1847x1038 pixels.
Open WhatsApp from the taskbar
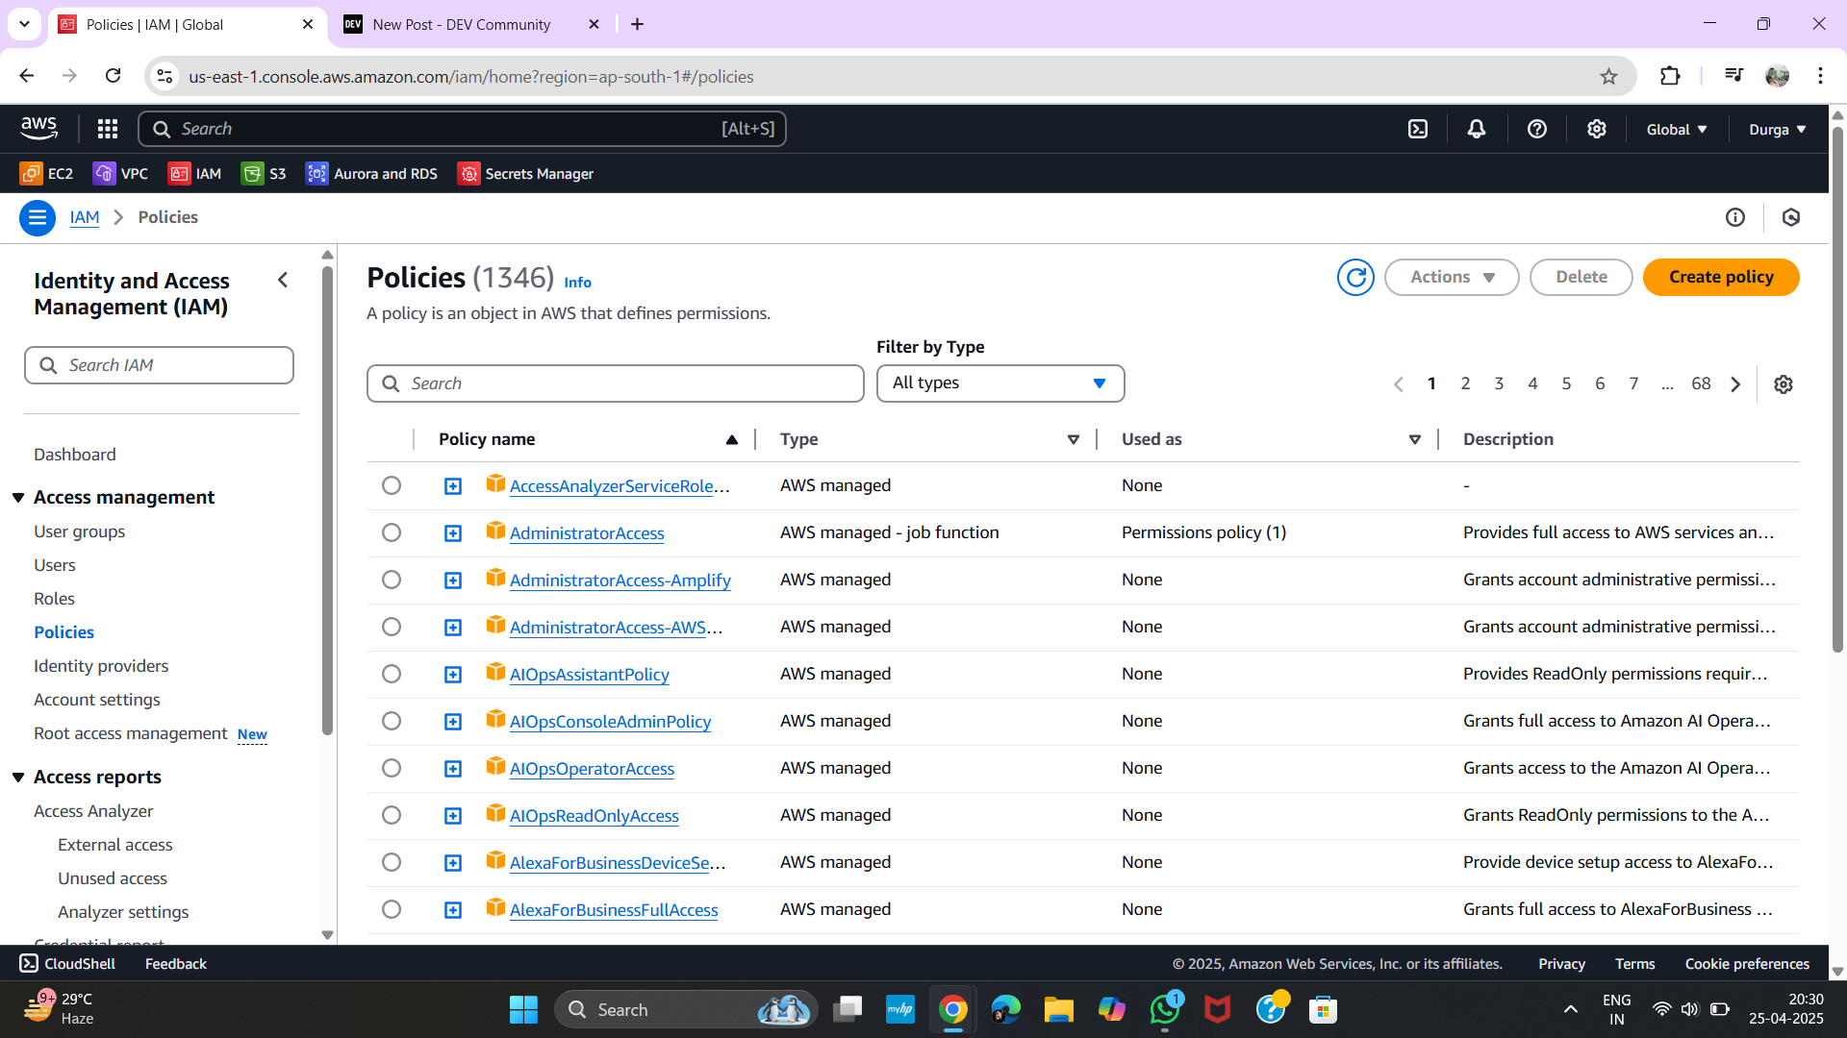pyautogui.click(x=1165, y=1010)
